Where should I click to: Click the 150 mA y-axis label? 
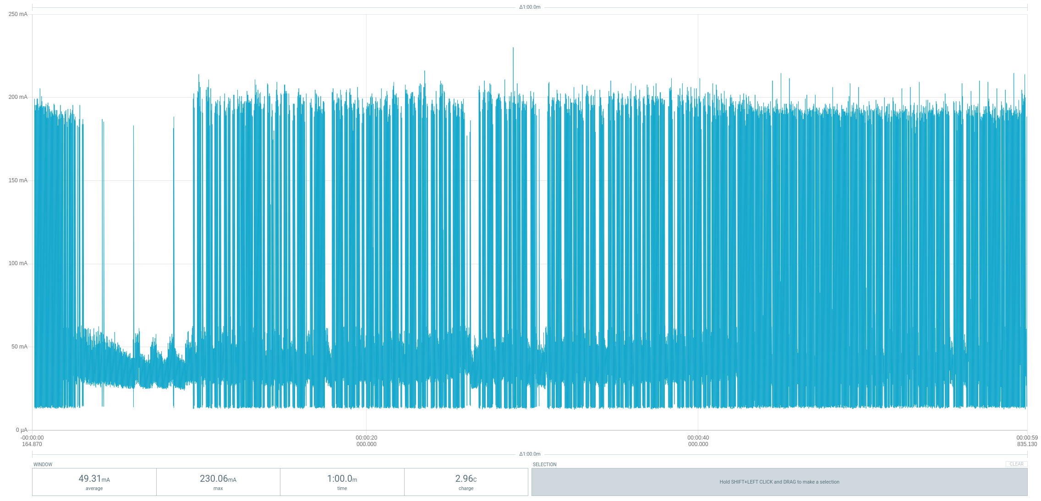coord(18,180)
